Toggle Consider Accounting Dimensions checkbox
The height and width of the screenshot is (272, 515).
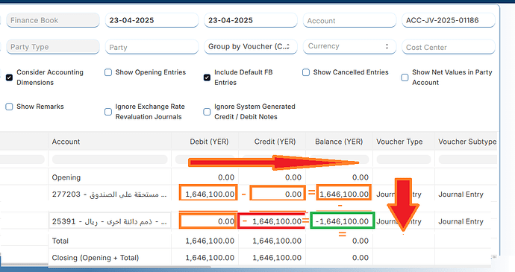[9, 78]
